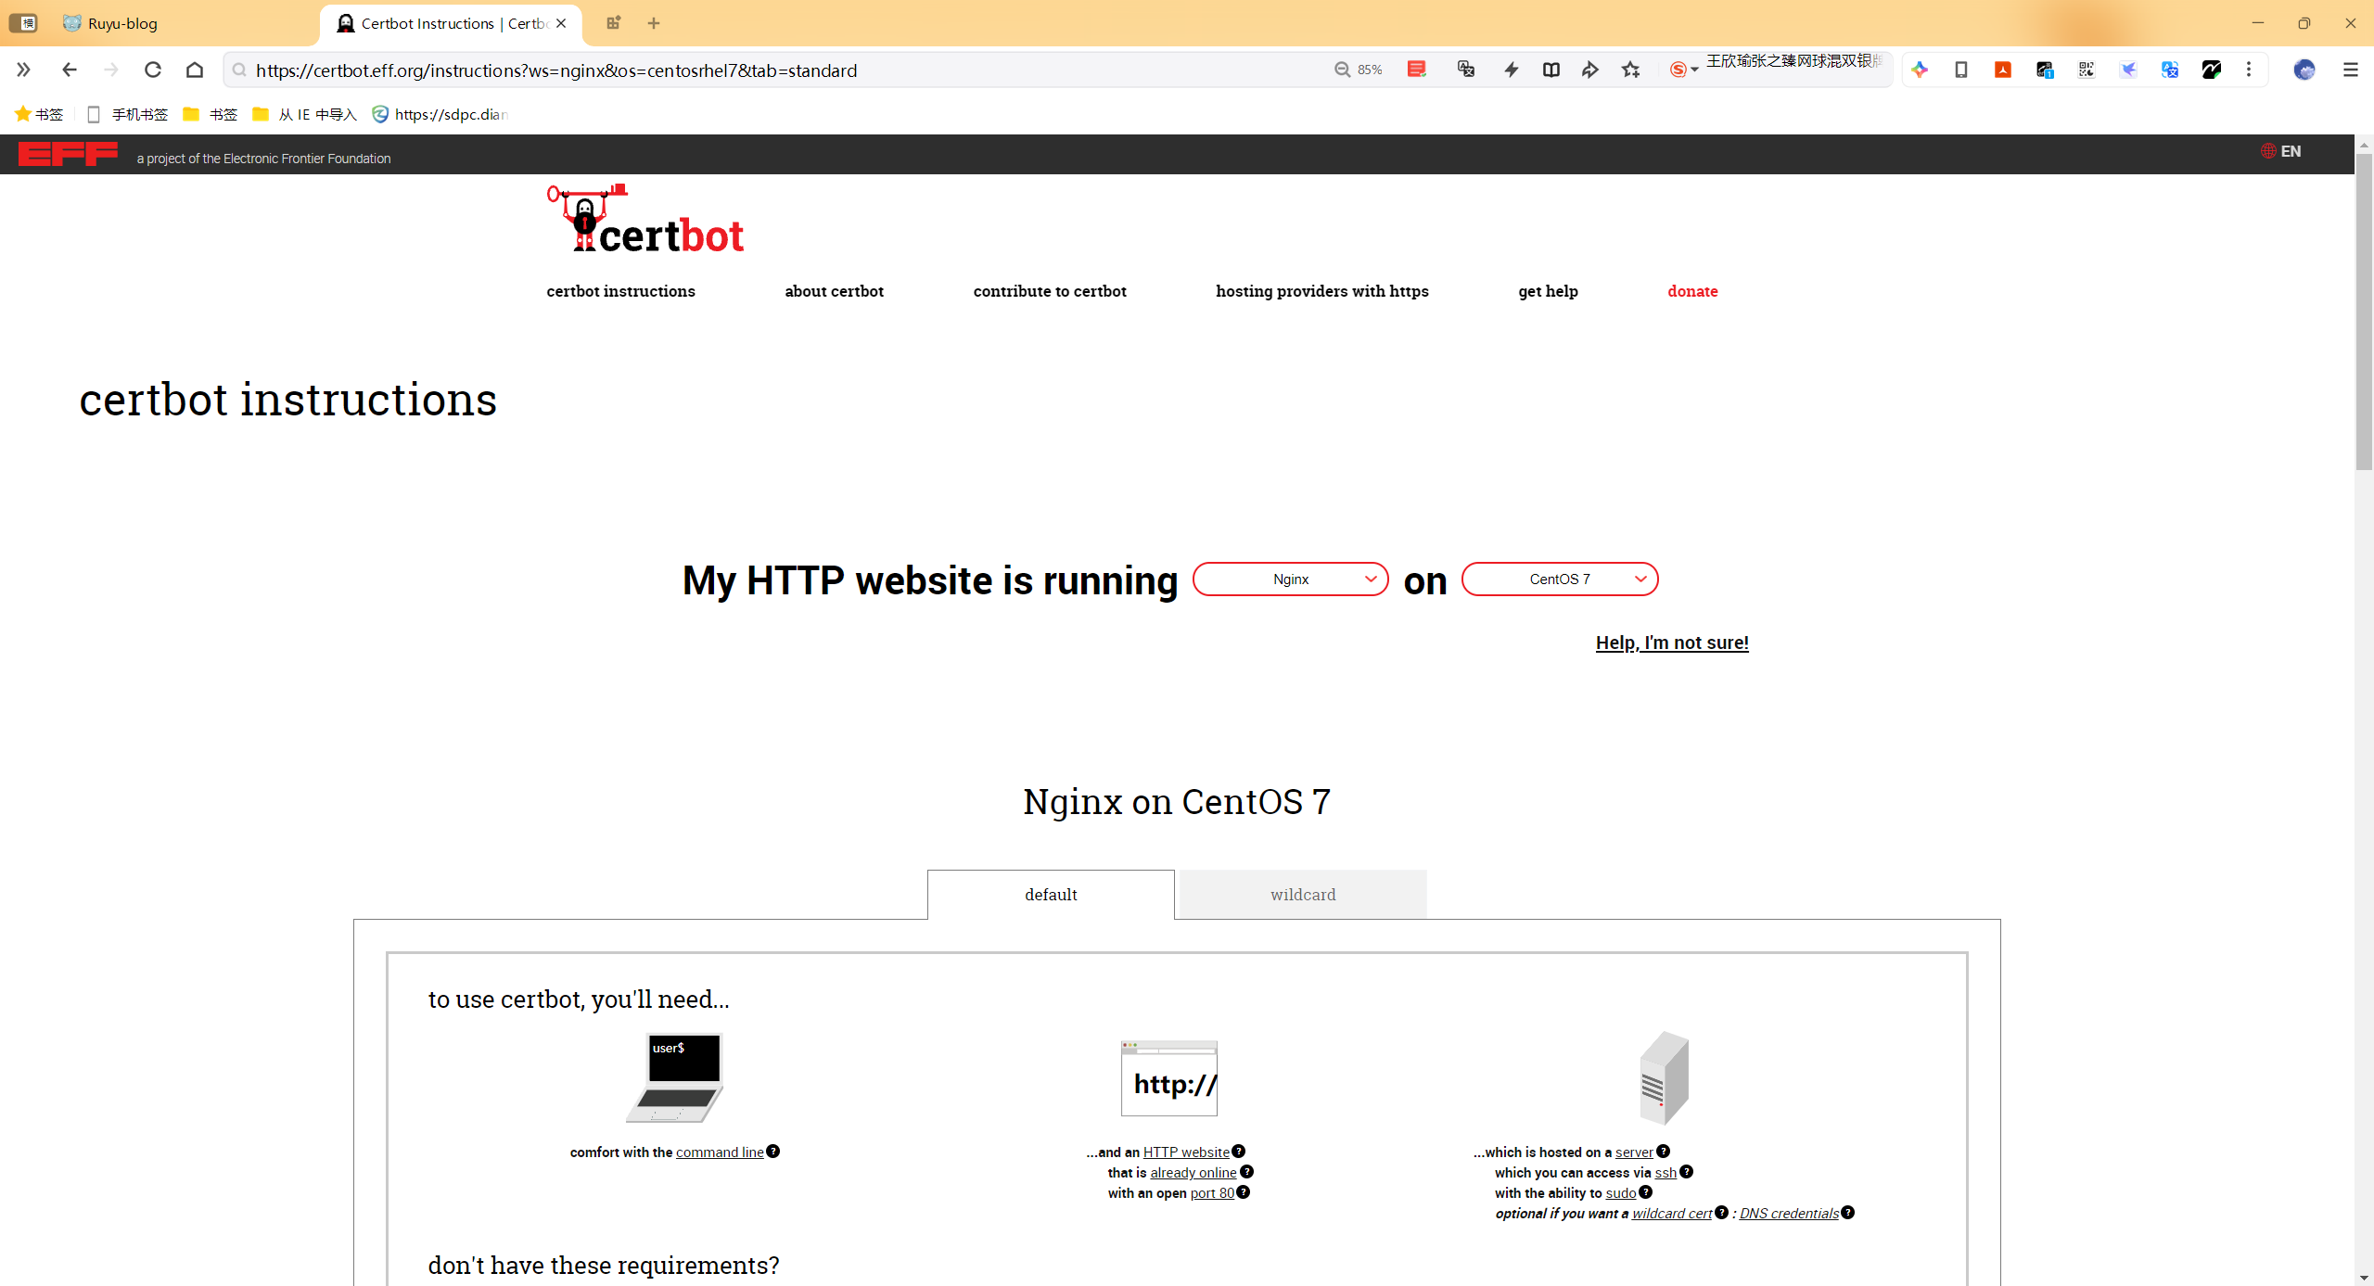Translate the page with the address-bar icon

pyautogui.click(x=1466, y=70)
